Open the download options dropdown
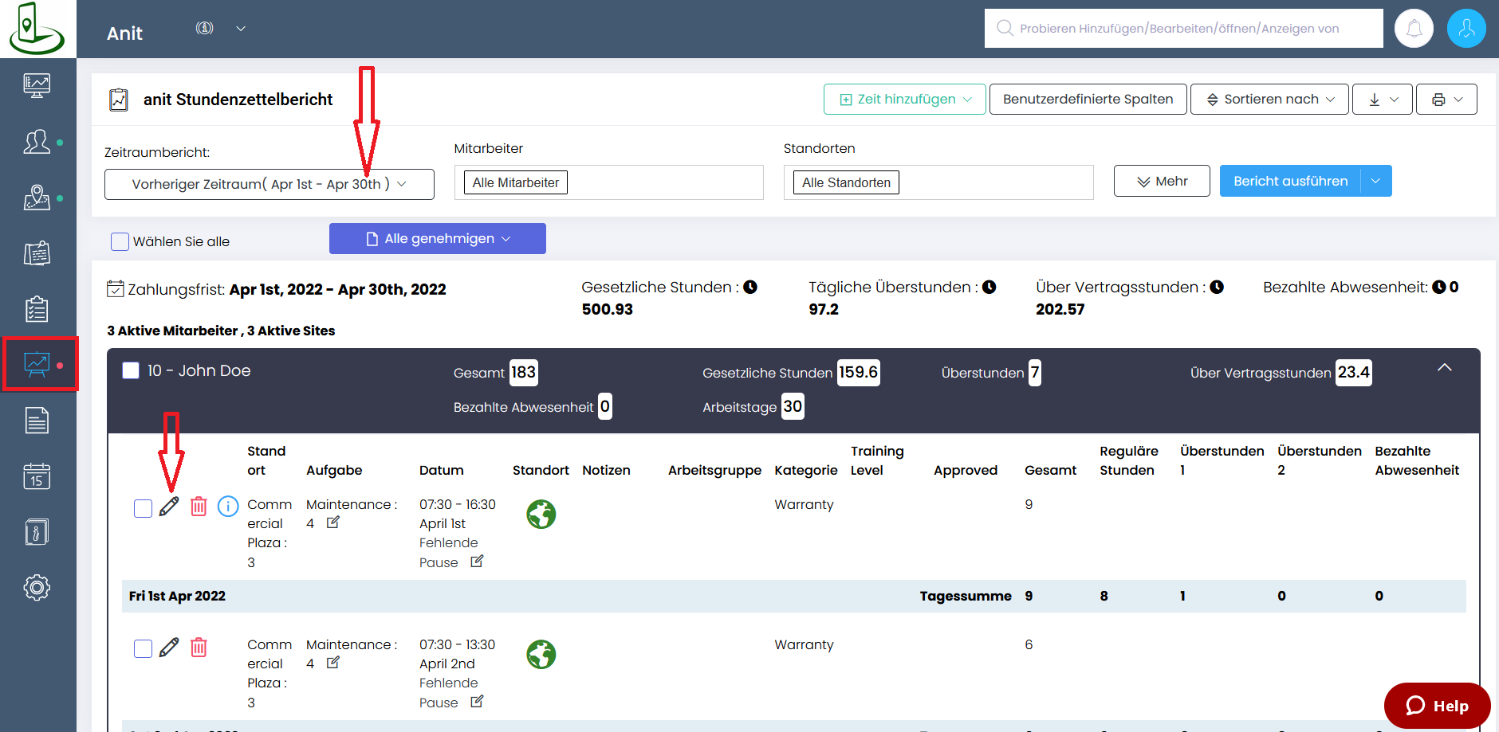This screenshot has height=732, width=1499. point(1383,99)
